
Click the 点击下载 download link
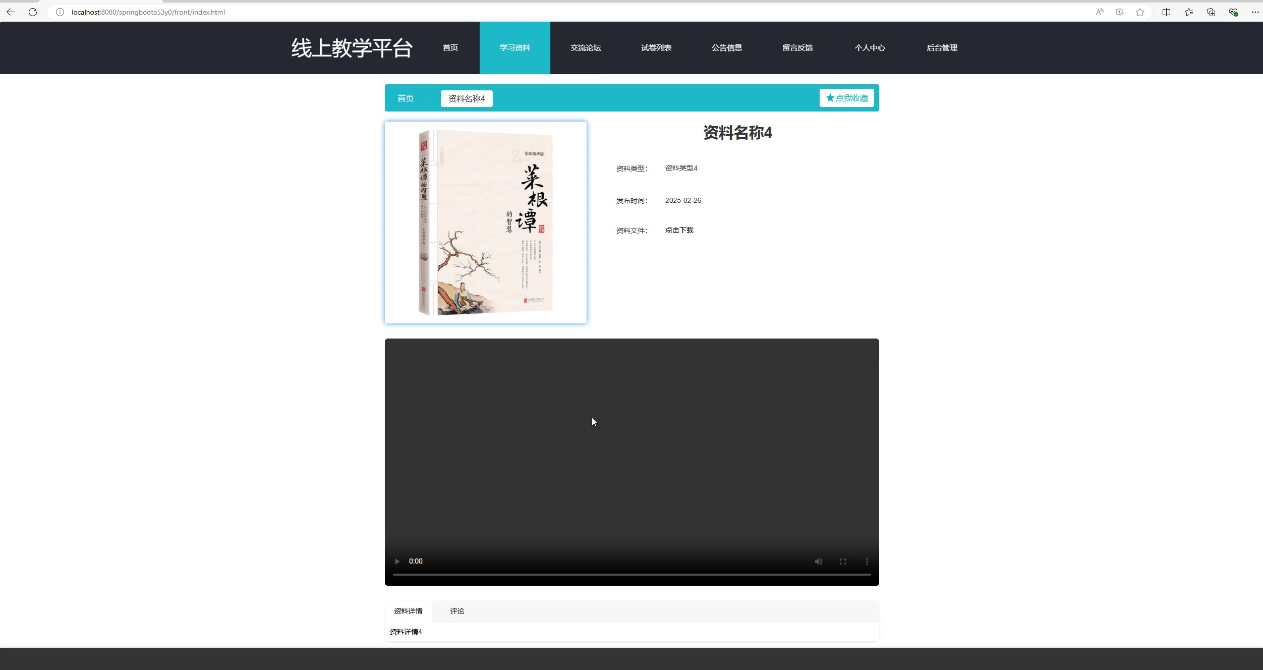point(679,230)
